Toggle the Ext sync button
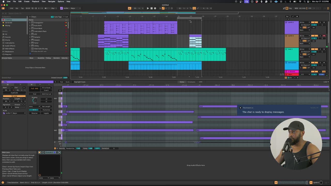The image size is (331, 186). [17, 8]
